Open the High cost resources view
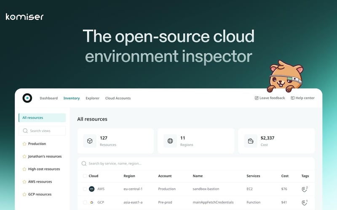This screenshot has height=210, width=337. [x=44, y=169]
